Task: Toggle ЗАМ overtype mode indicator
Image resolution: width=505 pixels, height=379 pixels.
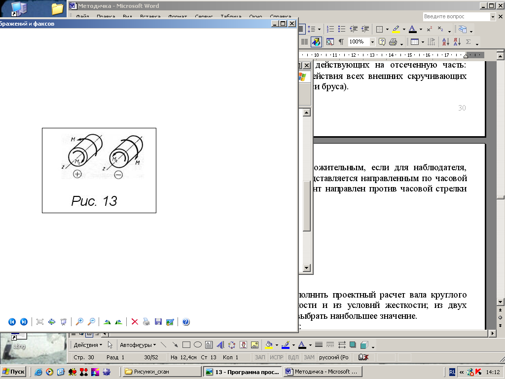Action: click(x=309, y=357)
